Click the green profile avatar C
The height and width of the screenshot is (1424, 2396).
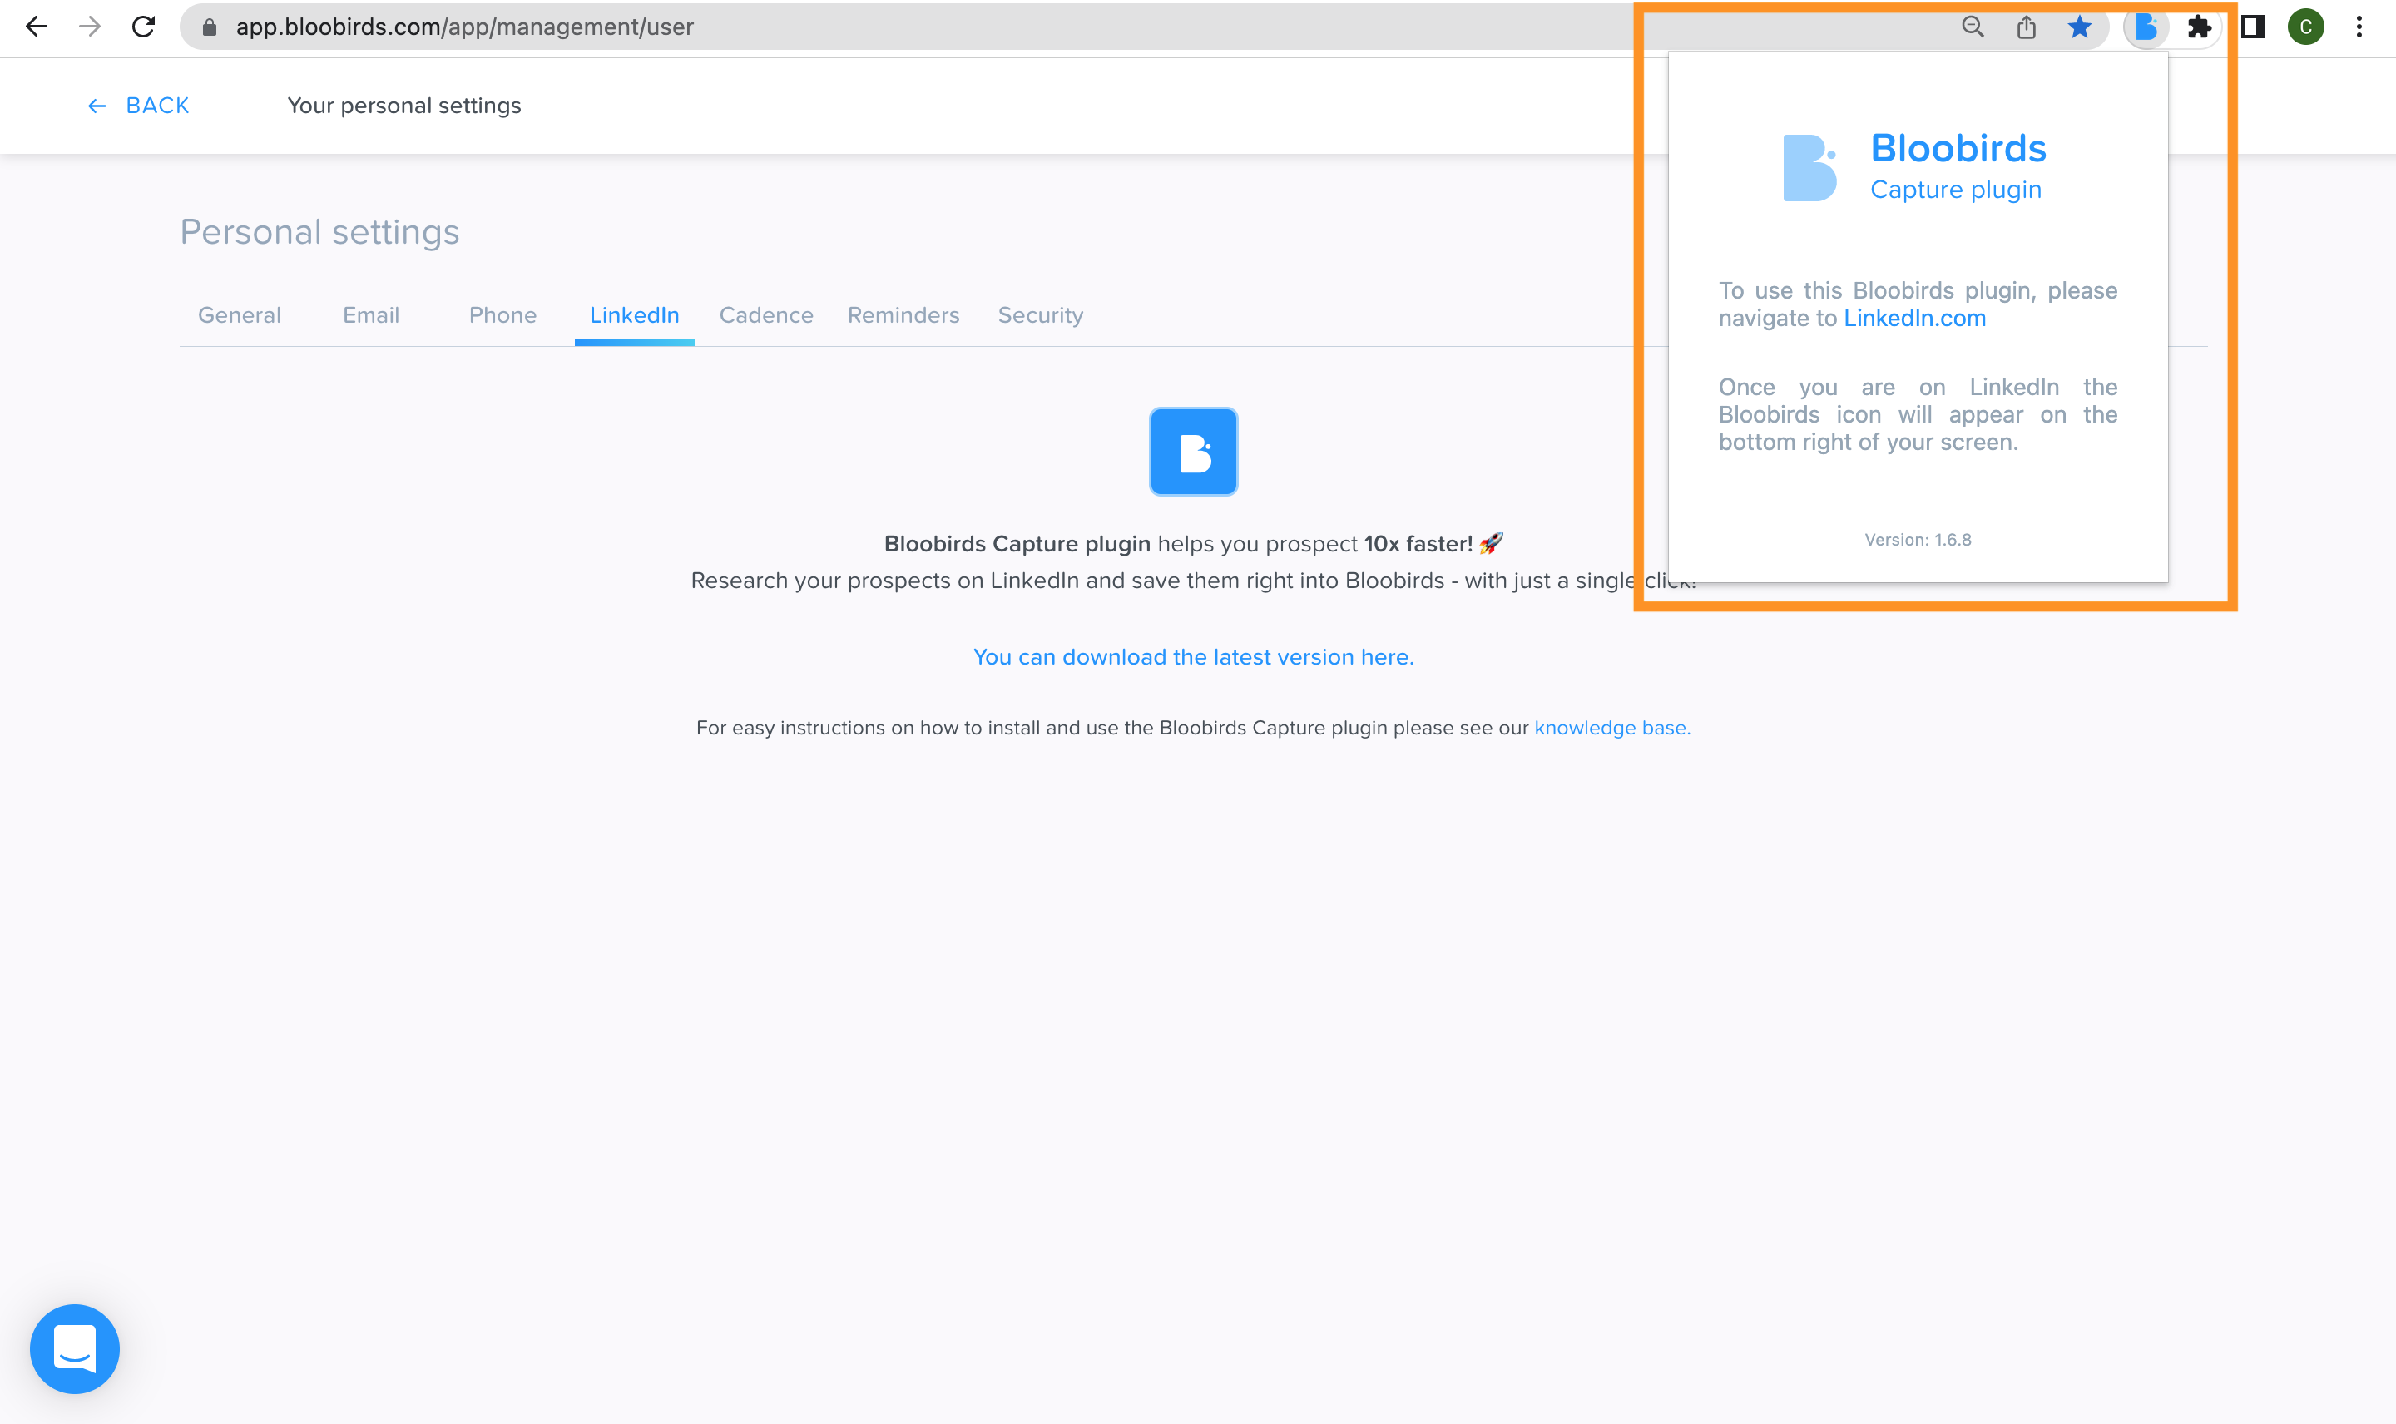2306,27
